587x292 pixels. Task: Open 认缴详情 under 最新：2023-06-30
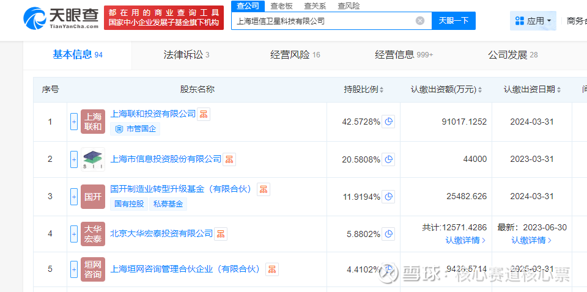point(531,241)
